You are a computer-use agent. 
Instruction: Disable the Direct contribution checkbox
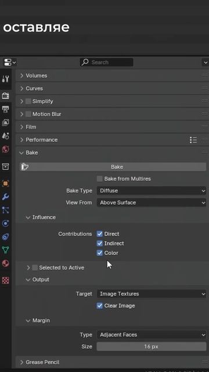(100, 234)
